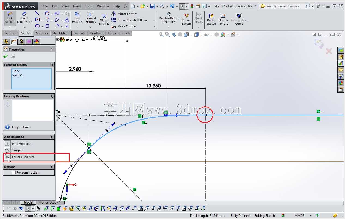
Task: Click the Exit Sketch button
Action: tap(10, 18)
